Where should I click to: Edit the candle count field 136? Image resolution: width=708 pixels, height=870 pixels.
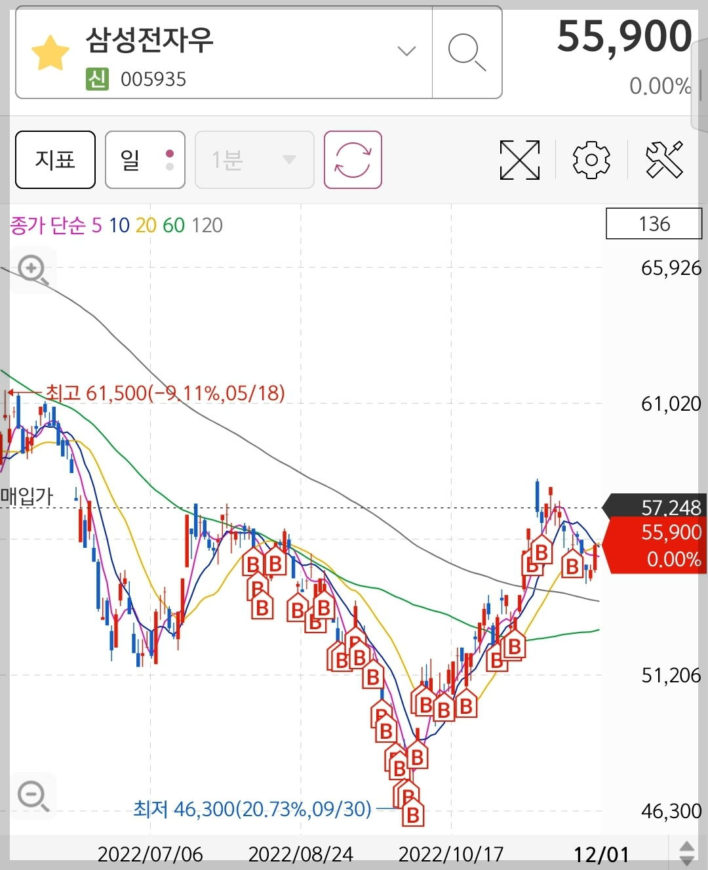tap(654, 224)
